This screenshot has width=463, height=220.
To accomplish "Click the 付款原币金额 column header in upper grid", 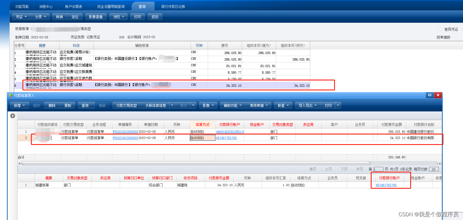I will (391, 124).
